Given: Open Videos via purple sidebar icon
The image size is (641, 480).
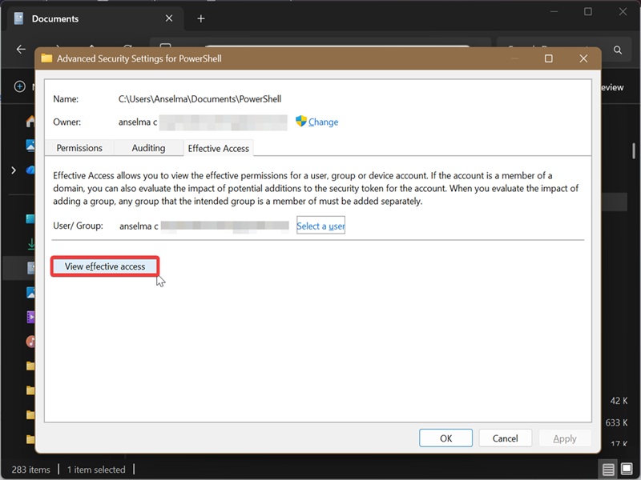Looking at the screenshot, I should click(x=30, y=317).
